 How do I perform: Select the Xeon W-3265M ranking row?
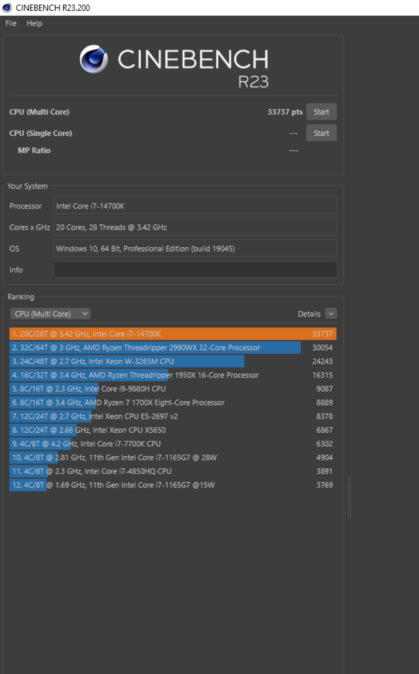point(173,361)
